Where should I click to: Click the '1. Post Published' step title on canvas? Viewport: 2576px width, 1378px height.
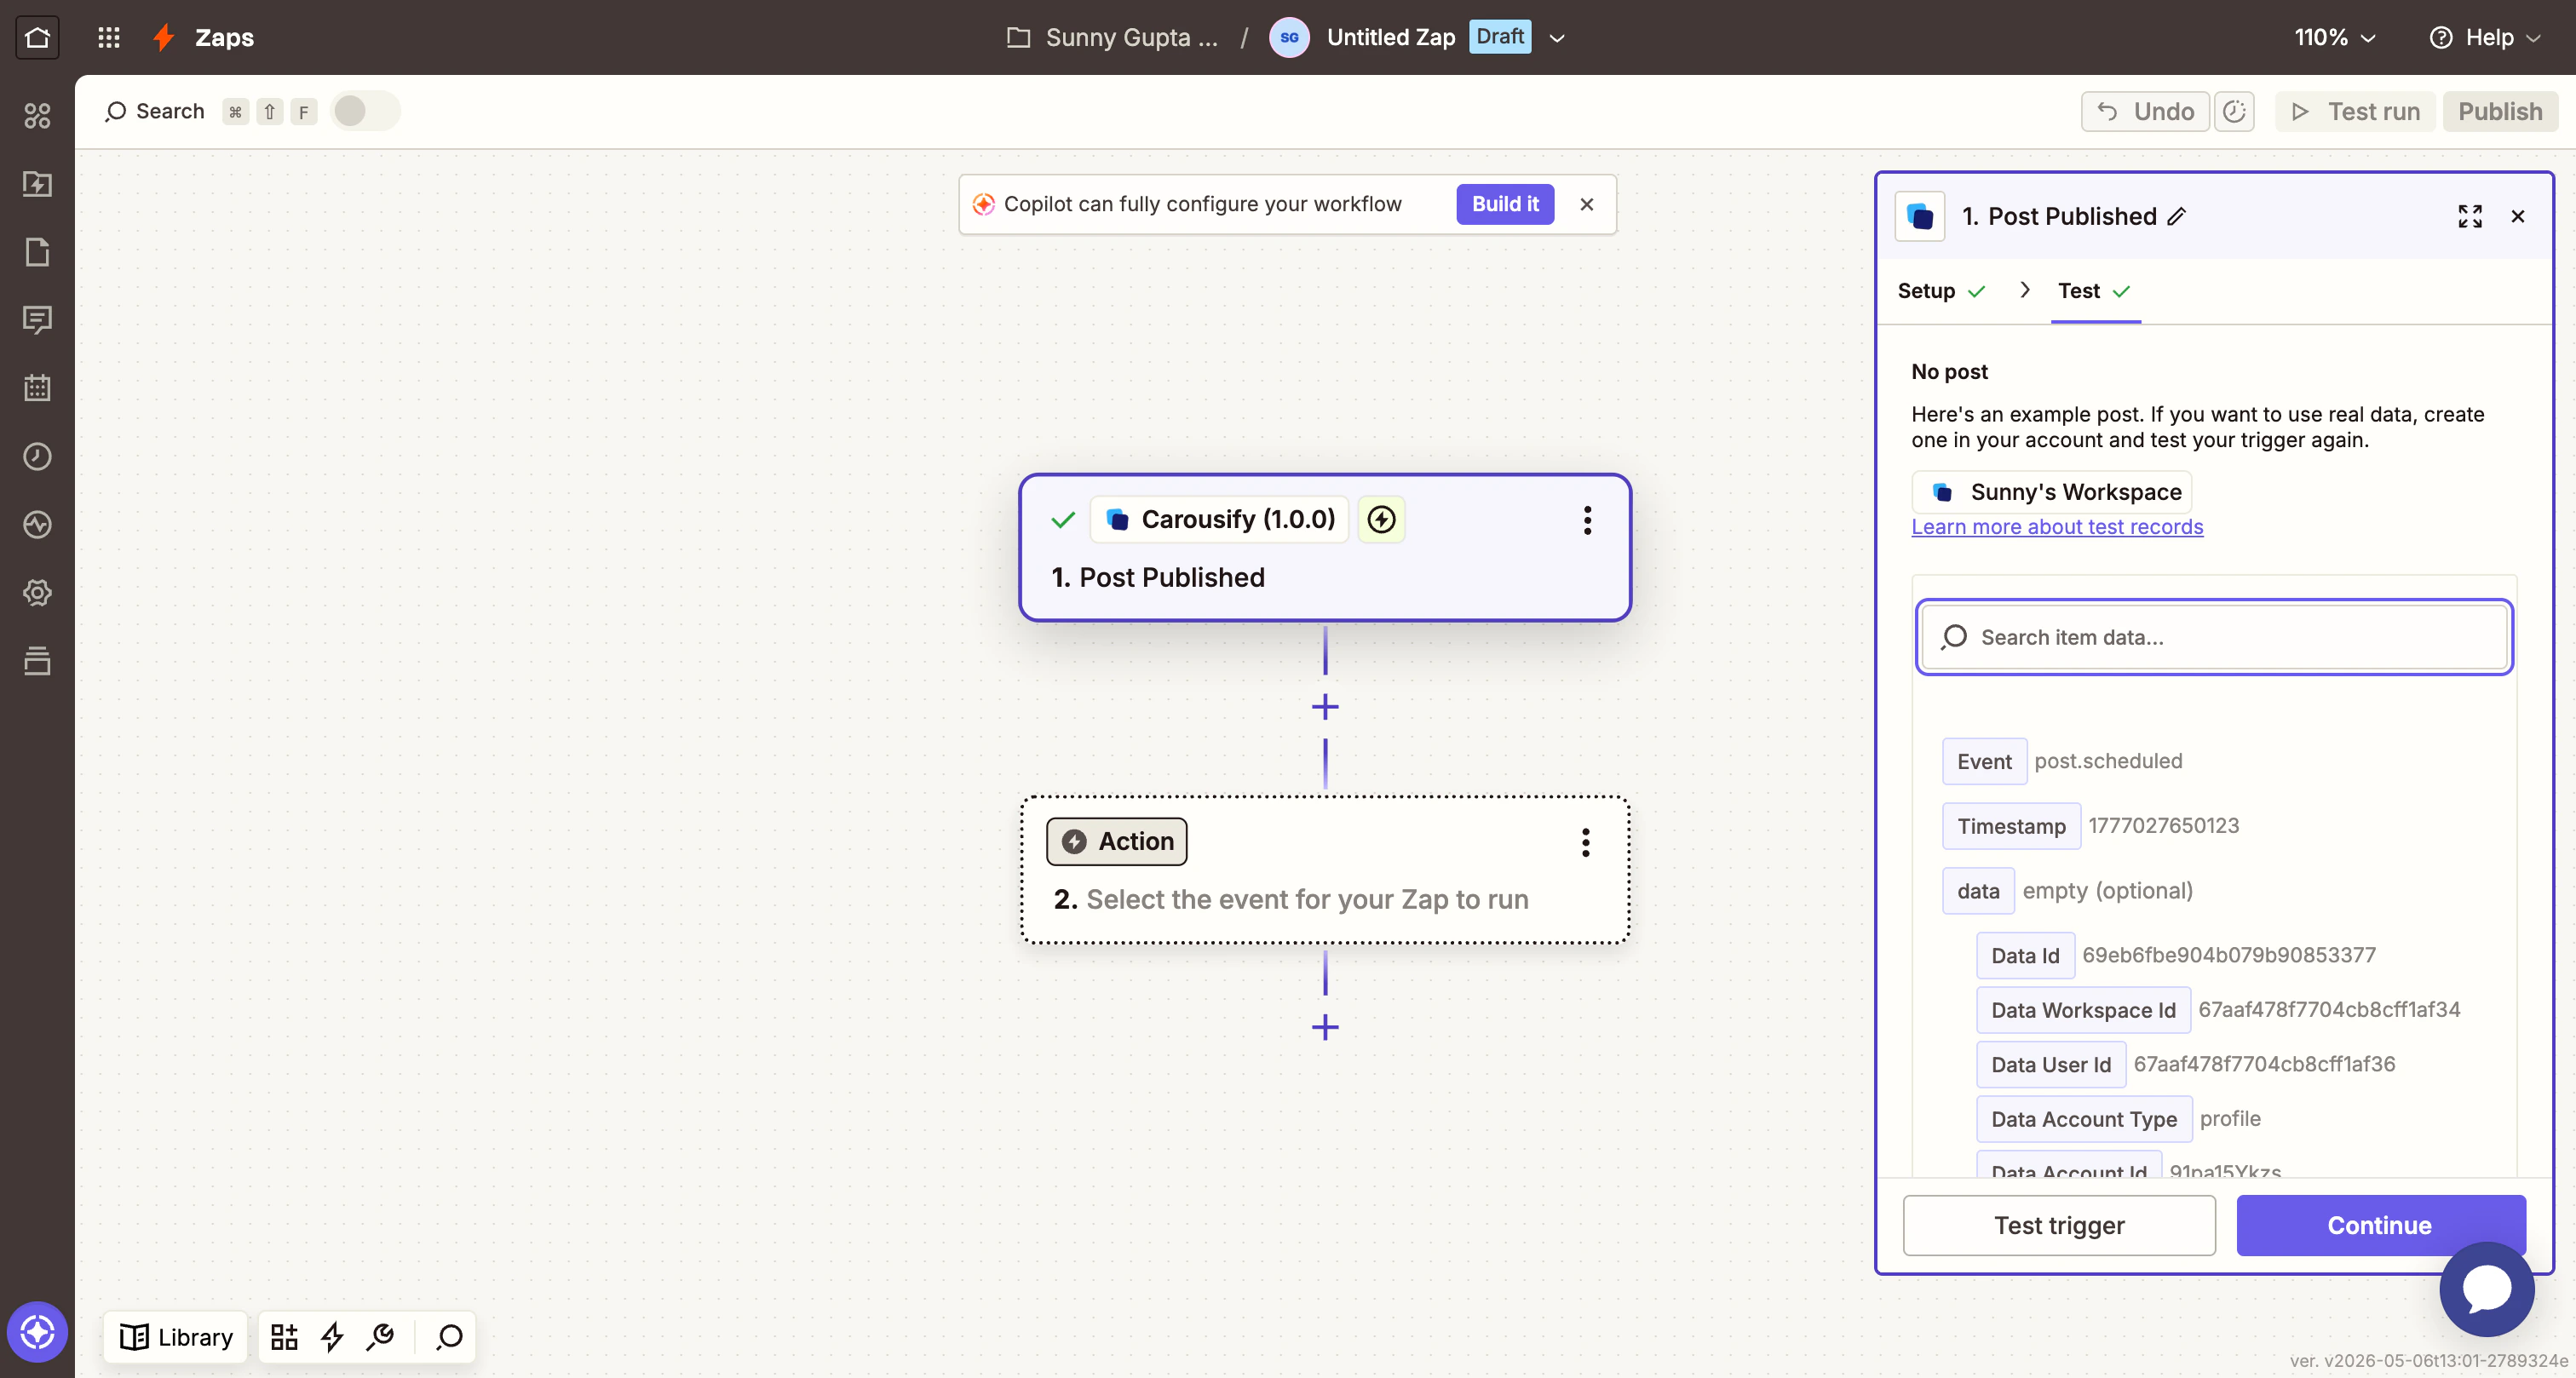1158,577
